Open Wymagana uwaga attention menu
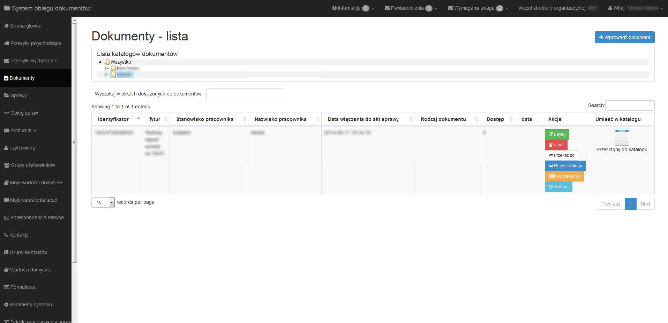668x323 pixels. 478,8
